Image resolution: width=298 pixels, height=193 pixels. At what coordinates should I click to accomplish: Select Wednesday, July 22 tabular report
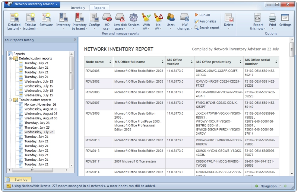click(39, 132)
